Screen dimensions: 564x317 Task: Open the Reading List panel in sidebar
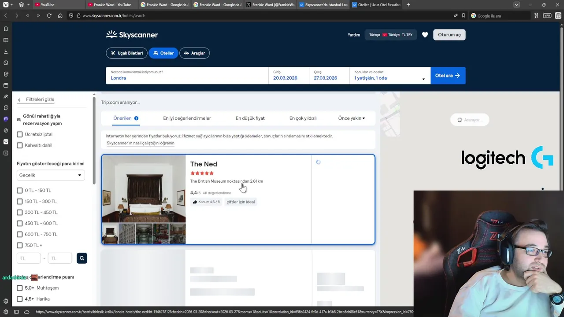click(x=6, y=40)
